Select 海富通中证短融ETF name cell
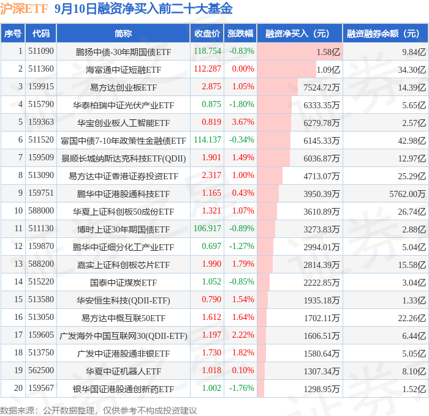 [123, 69]
